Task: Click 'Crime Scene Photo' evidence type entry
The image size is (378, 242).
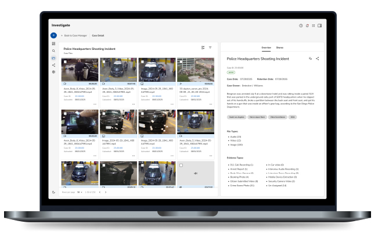Action: 242,186
